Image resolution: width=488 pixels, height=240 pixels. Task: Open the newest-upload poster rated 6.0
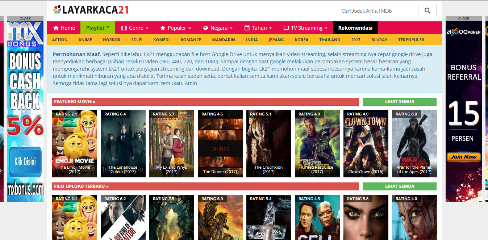[x=220, y=217]
